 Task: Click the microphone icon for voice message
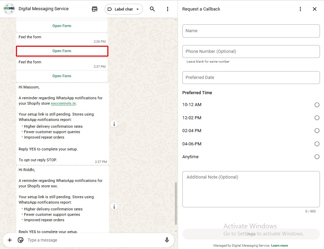tap(167, 240)
